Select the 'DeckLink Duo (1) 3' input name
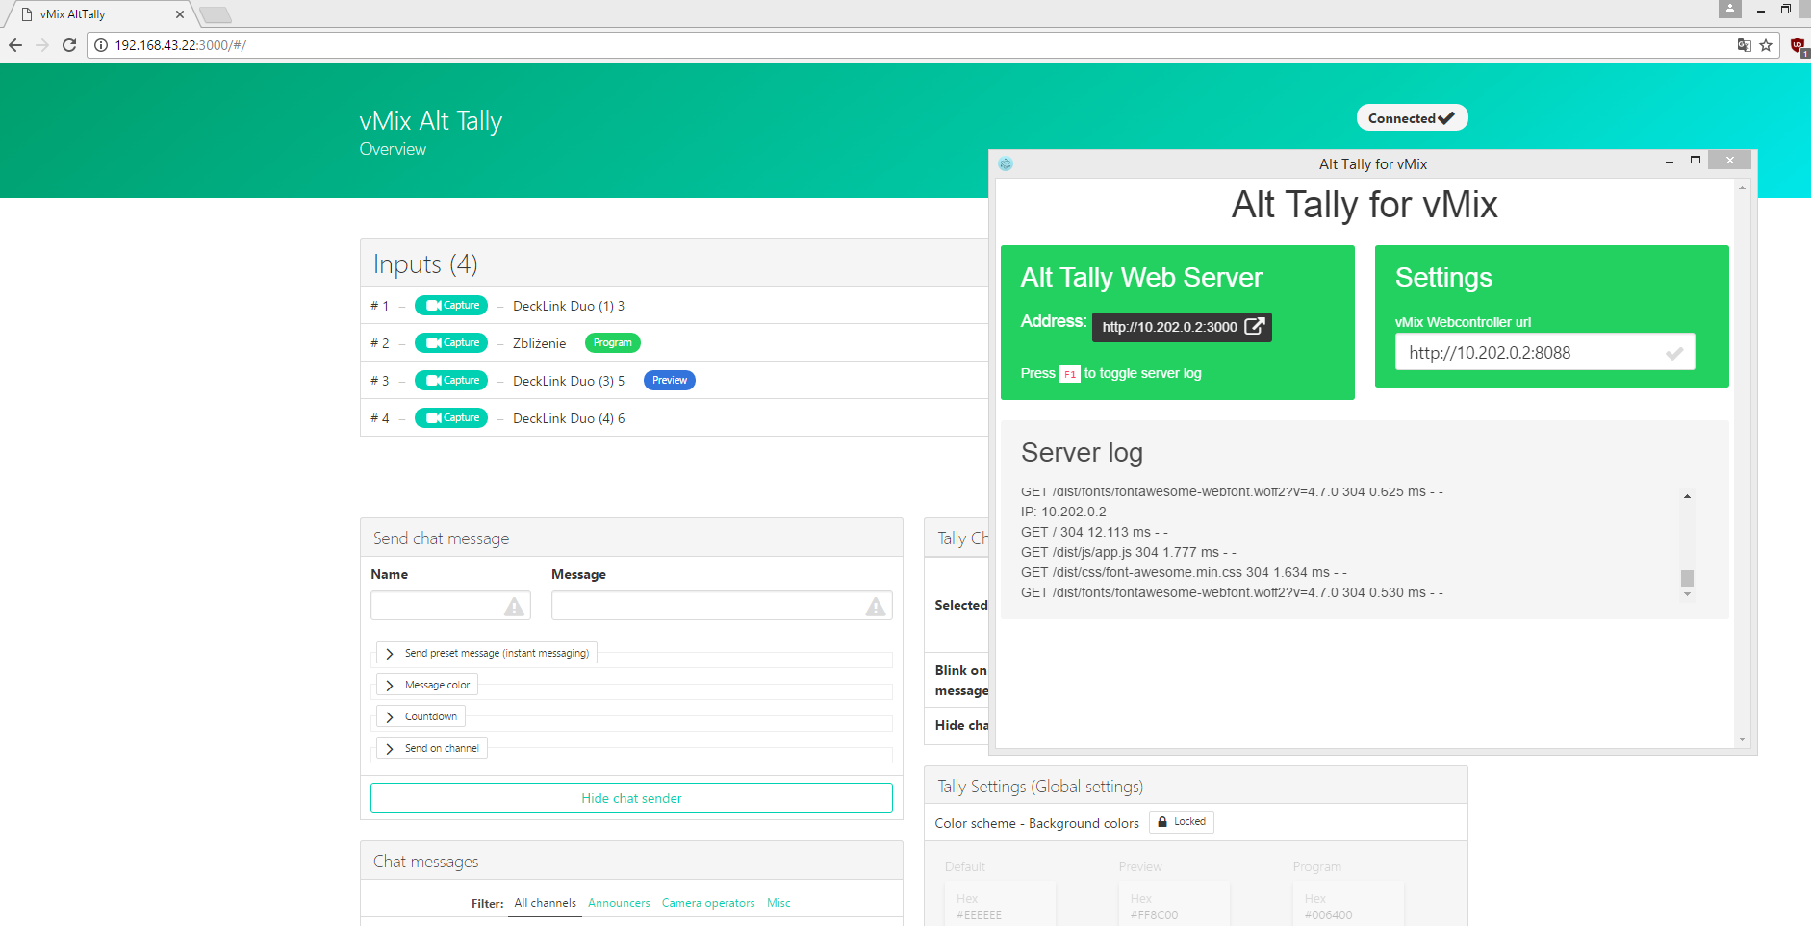This screenshot has width=1811, height=926. point(569,306)
